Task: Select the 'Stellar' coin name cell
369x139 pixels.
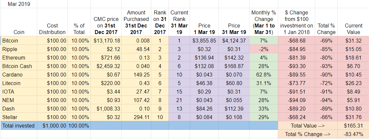Action: [19, 117]
